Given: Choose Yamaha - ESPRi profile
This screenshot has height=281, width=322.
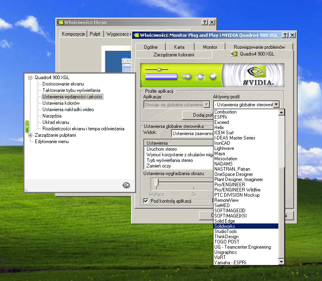Looking at the screenshot, I should (246, 263).
